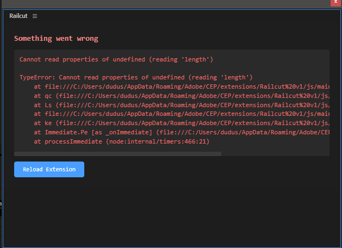342x248 pixels.
Task: Click the Reload Extension button
Action: 49,169
